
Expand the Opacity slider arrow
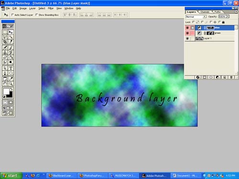[228, 16]
